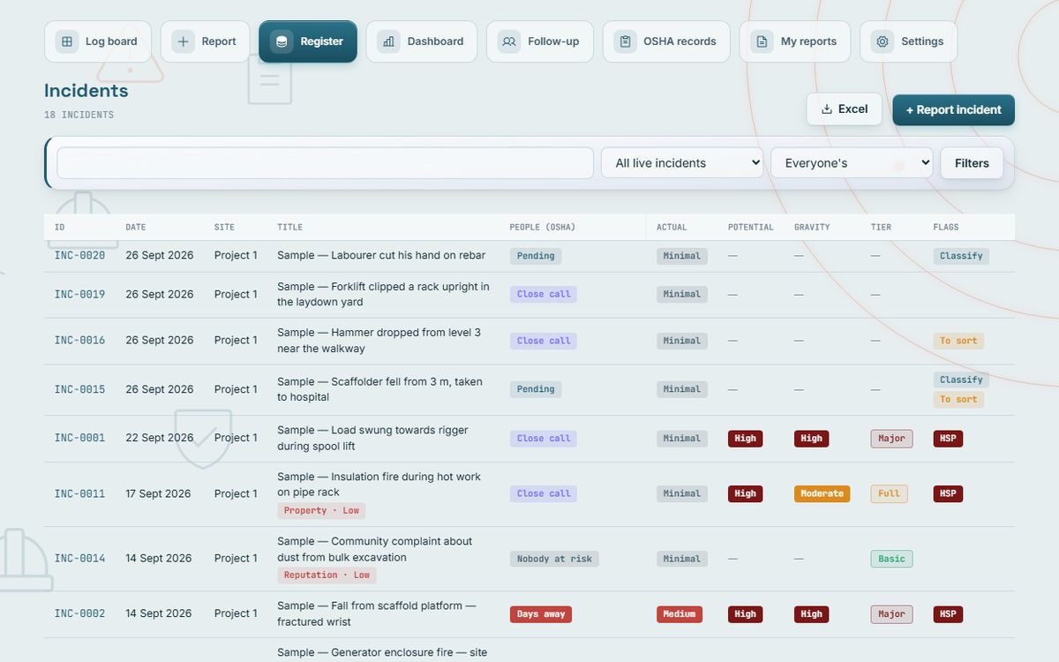1059x662 pixels.
Task: Click the plus icon on the Report tab
Action: point(183,41)
